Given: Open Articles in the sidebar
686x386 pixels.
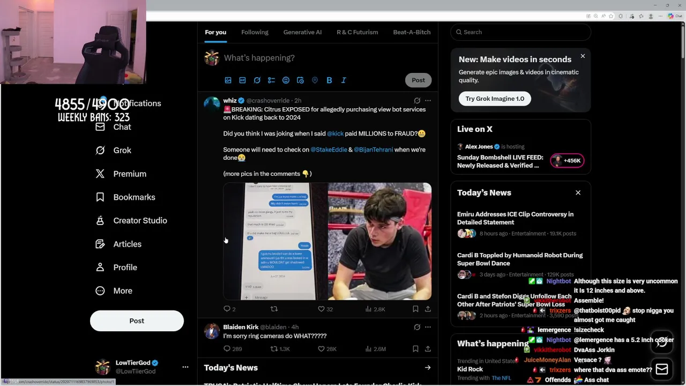Looking at the screenshot, I should (118, 244).
